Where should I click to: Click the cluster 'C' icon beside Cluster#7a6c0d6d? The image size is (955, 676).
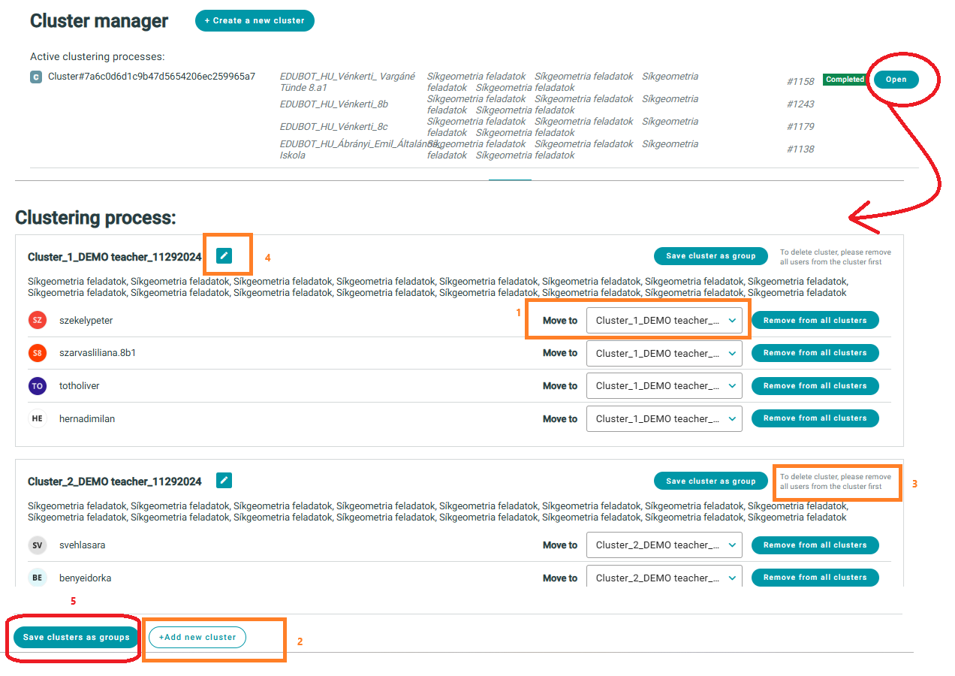pyautogui.click(x=36, y=77)
